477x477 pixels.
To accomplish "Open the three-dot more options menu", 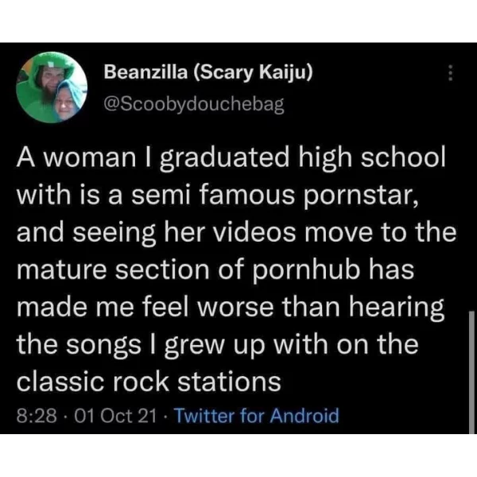I will pyautogui.click(x=451, y=72).
